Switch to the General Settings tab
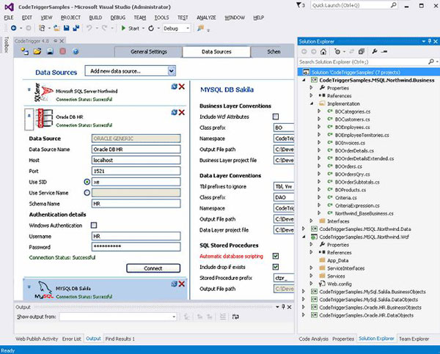Screen dimensions: 440x354 149,52
